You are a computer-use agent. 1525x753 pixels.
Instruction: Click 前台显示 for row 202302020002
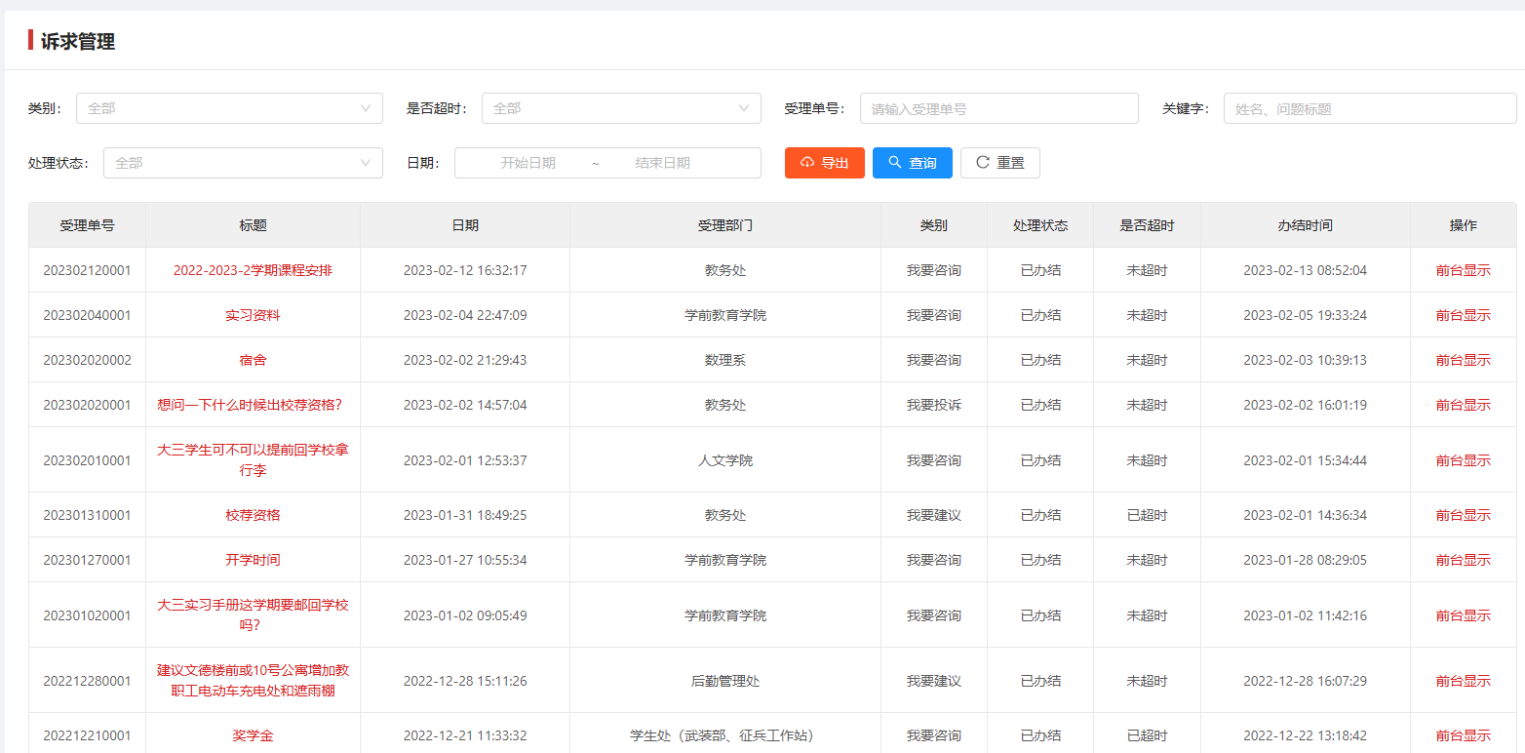pyautogui.click(x=1463, y=360)
